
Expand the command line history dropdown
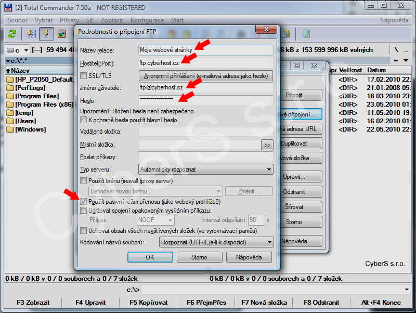[407, 290]
